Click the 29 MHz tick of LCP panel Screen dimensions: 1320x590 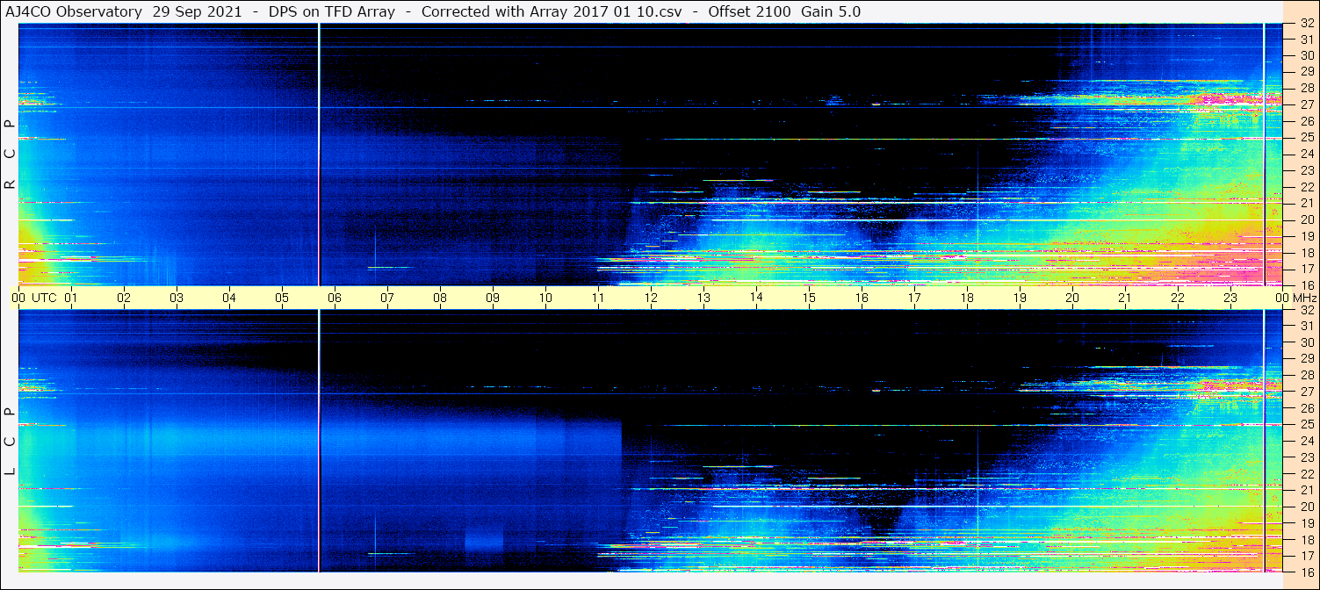pyautogui.click(x=1306, y=358)
